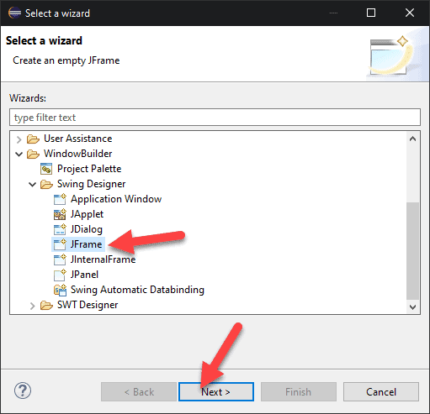Select Swing Automatic Databinding entry
Image resolution: width=430 pixels, height=414 pixels.
[137, 290]
